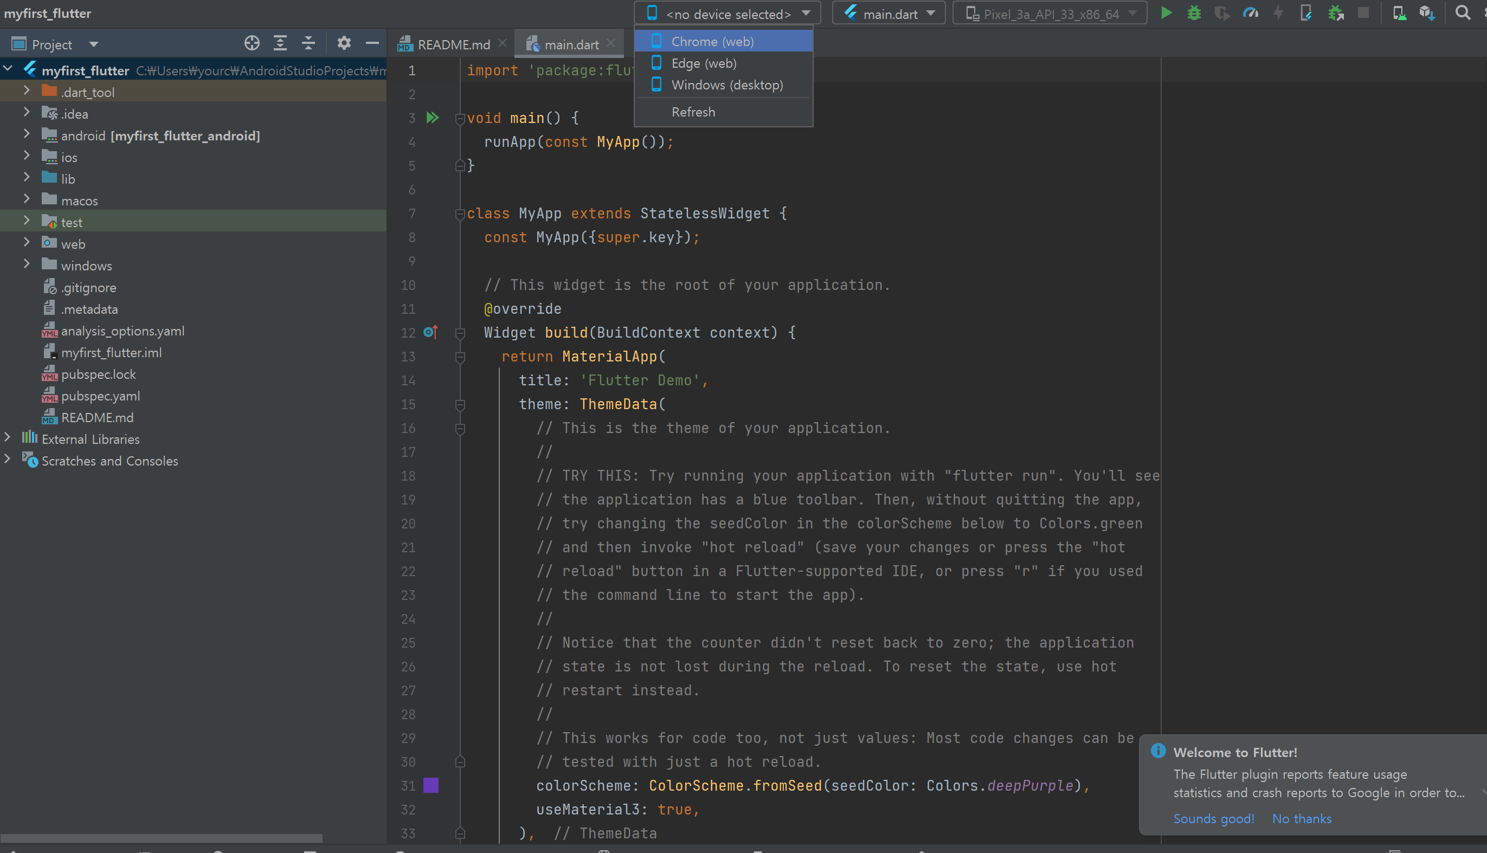Open the Device Manager icon

[1399, 13]
